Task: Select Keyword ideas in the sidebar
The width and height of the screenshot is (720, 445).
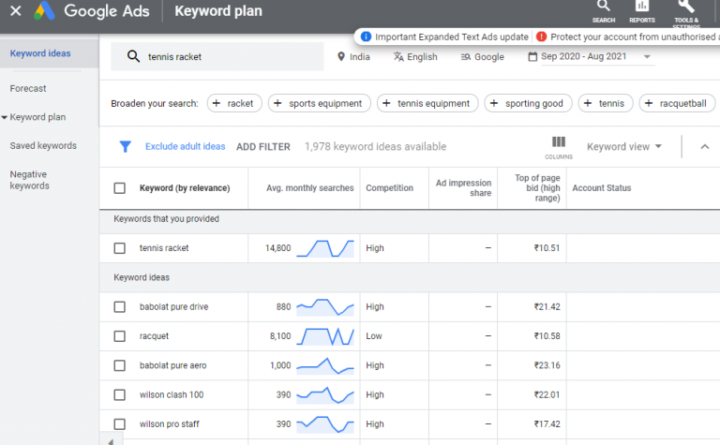Action: pos(40,53)
